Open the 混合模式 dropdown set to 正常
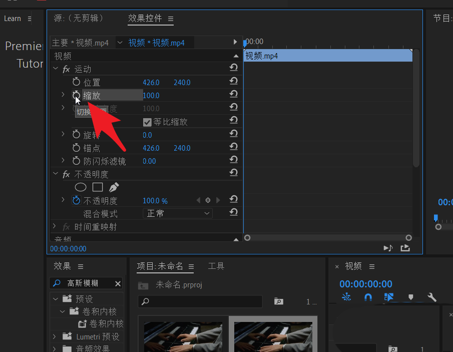The width and height of the screenshot is (453, 352). [x=178, y=214]
